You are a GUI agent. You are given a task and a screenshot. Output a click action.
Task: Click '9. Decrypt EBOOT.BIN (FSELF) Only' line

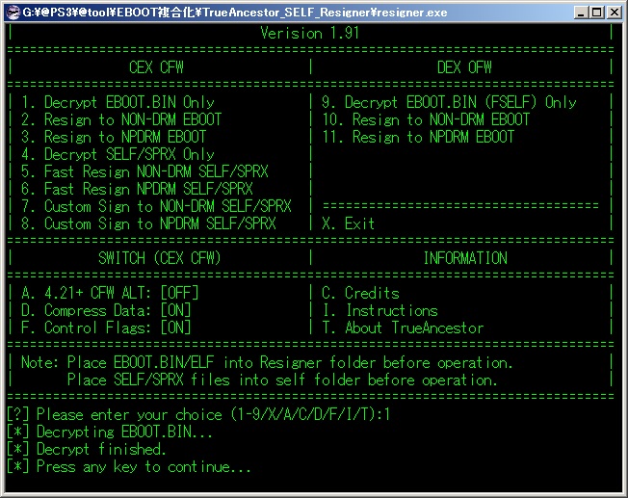click(449, 102)
